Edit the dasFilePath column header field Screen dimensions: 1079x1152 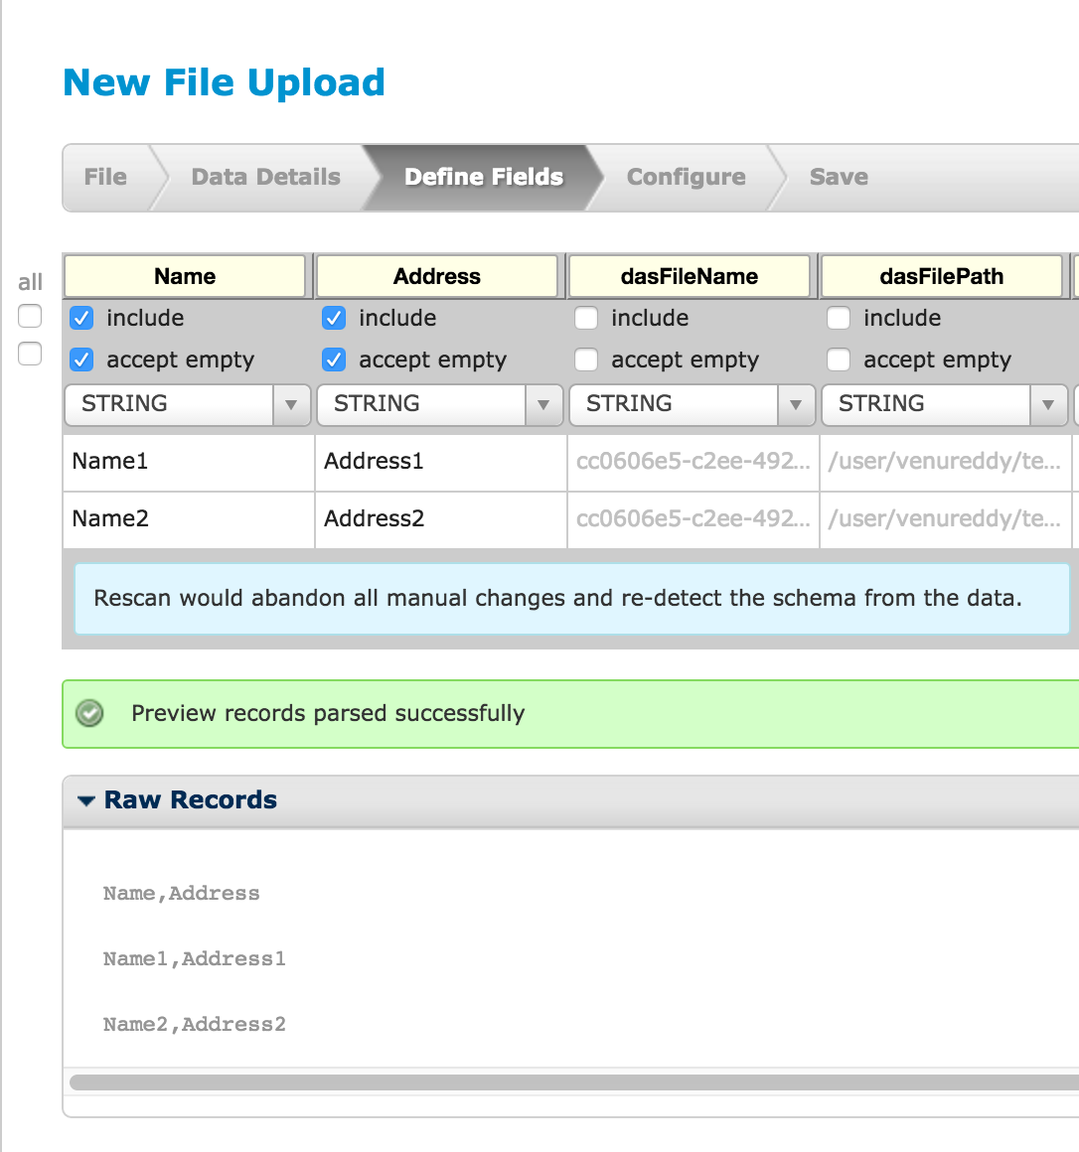coord(942,277)
